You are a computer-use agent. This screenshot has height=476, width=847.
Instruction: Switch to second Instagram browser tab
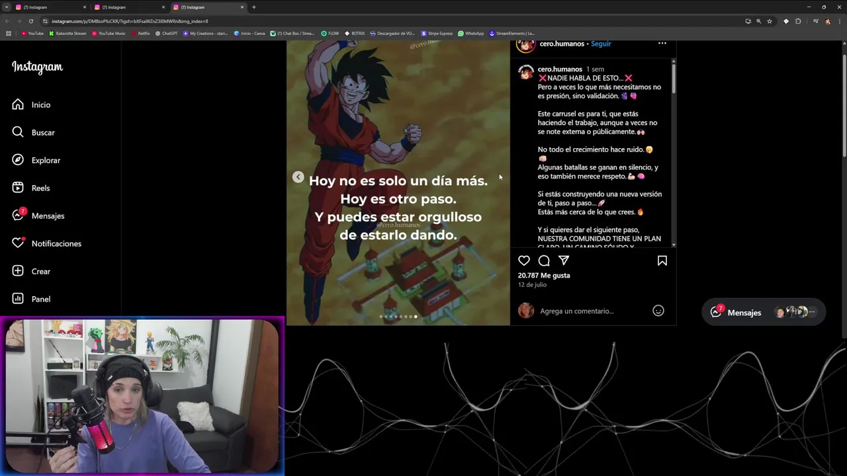[x=129, y=7]
